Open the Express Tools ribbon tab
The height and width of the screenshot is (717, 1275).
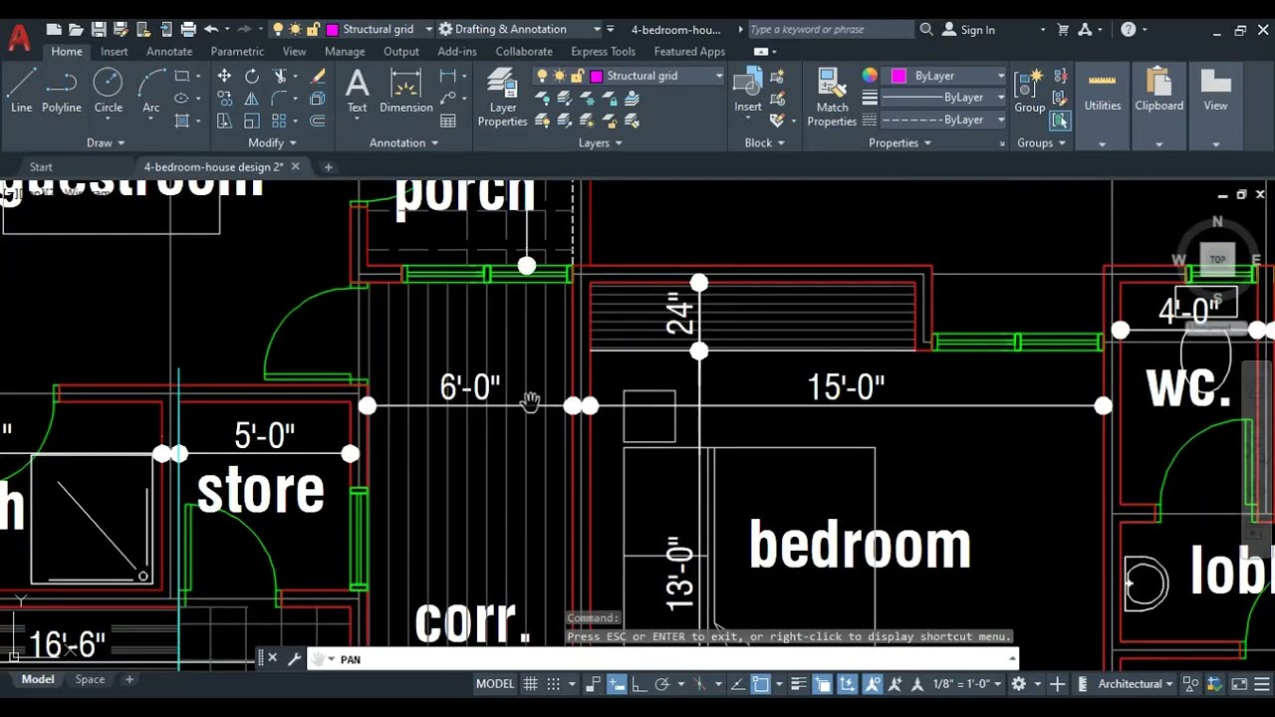(603, 52)
